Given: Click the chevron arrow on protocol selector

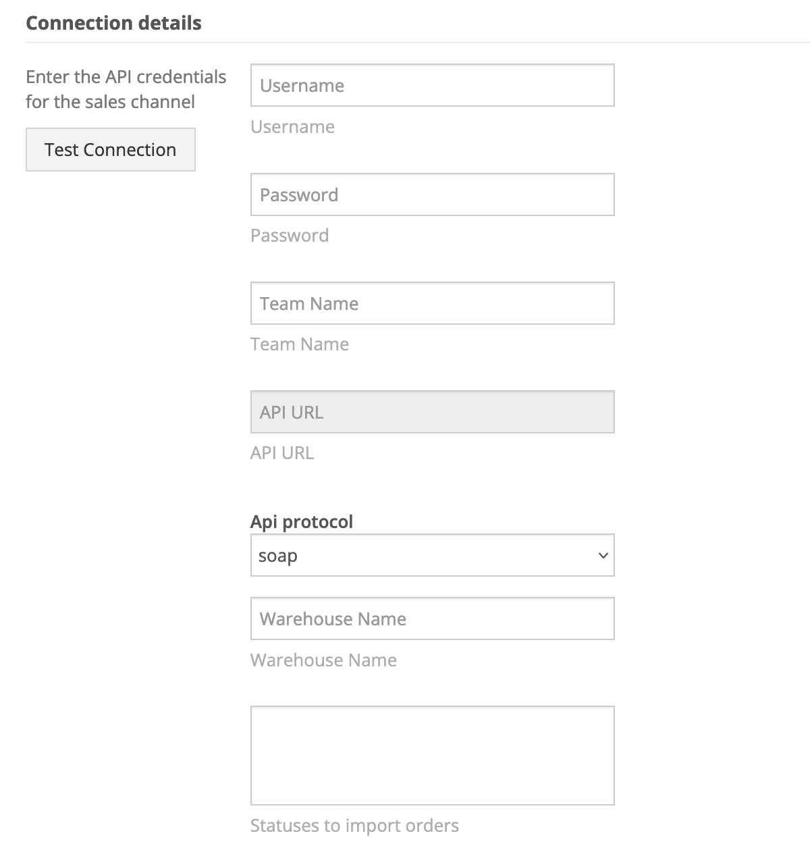Looking at the screenshot, I should click(603, 556).
